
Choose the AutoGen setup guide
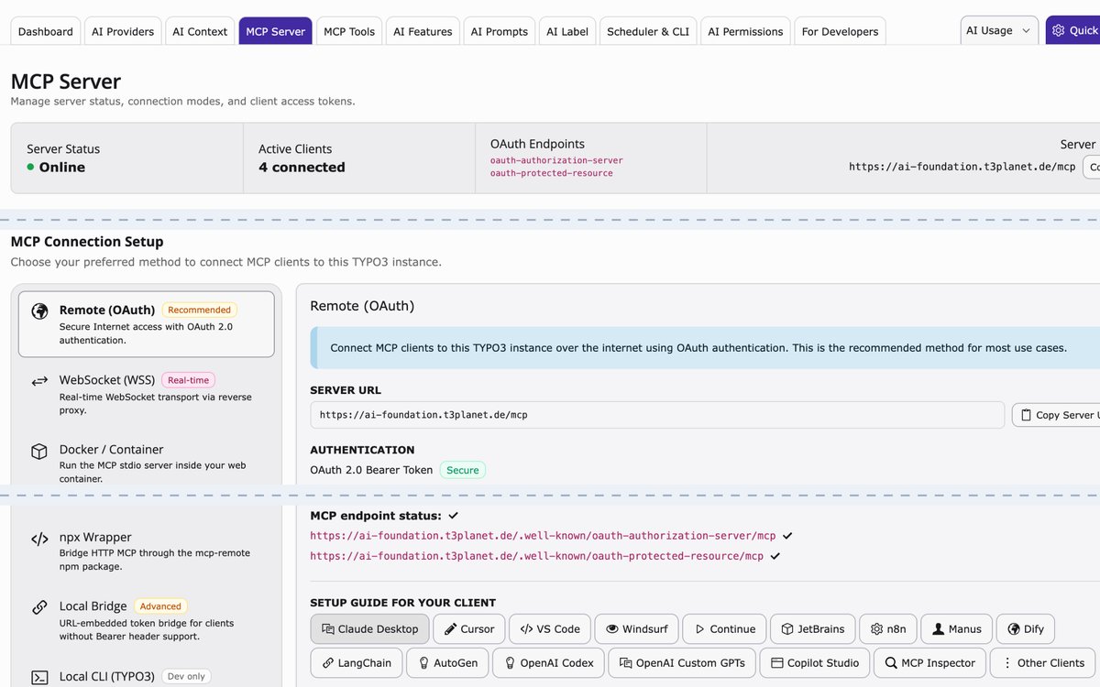tap(447, 663)
